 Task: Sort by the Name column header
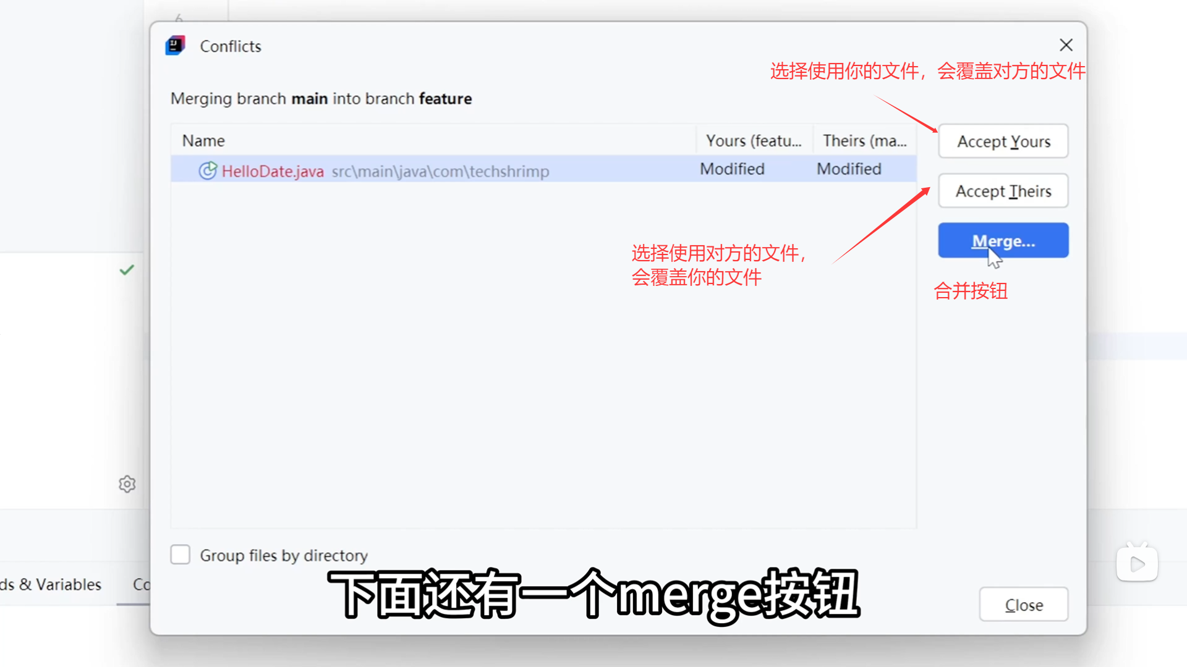(x=203, y=141)
